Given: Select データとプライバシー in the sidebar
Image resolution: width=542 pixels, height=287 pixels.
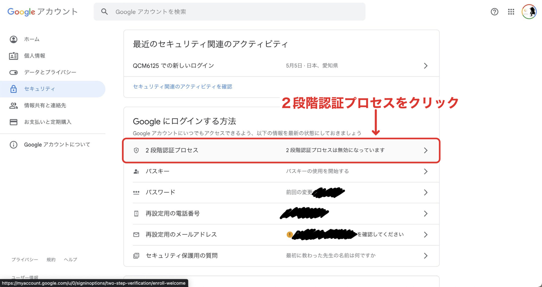Looking at the screenshot, I should click(x=50, y=72).
